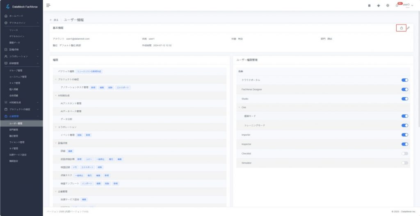Disable the FactVerse Designer toggle
Viewport: 420px width, 216px height.
[x=404, y=89]
